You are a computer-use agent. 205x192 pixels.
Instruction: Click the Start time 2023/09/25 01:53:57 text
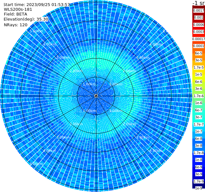[x=36, y=5]
